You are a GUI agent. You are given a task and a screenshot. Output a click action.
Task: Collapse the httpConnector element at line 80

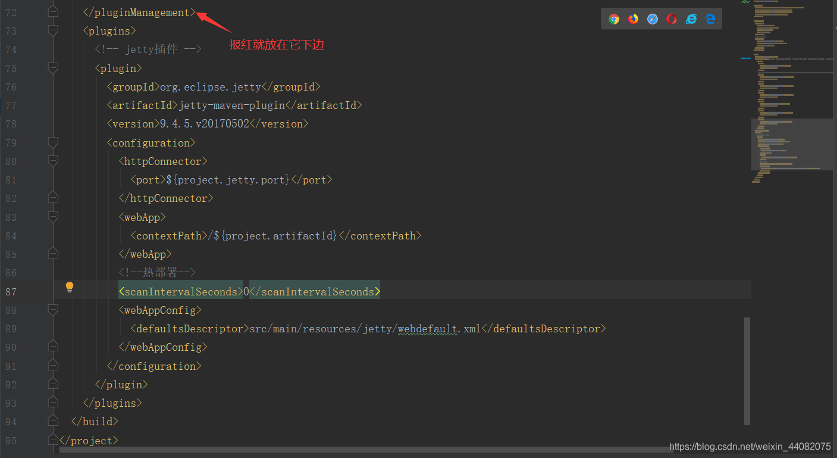52,161
